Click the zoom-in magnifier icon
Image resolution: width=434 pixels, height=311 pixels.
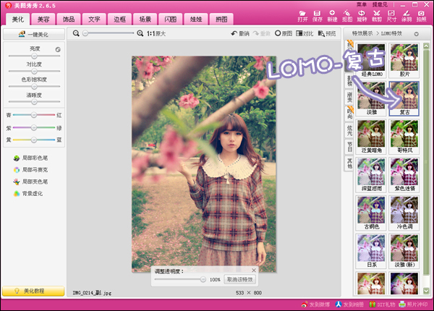(x=140, y=33)
